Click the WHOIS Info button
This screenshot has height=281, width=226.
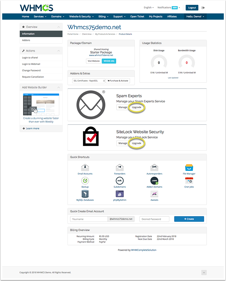tap(109, 61)
